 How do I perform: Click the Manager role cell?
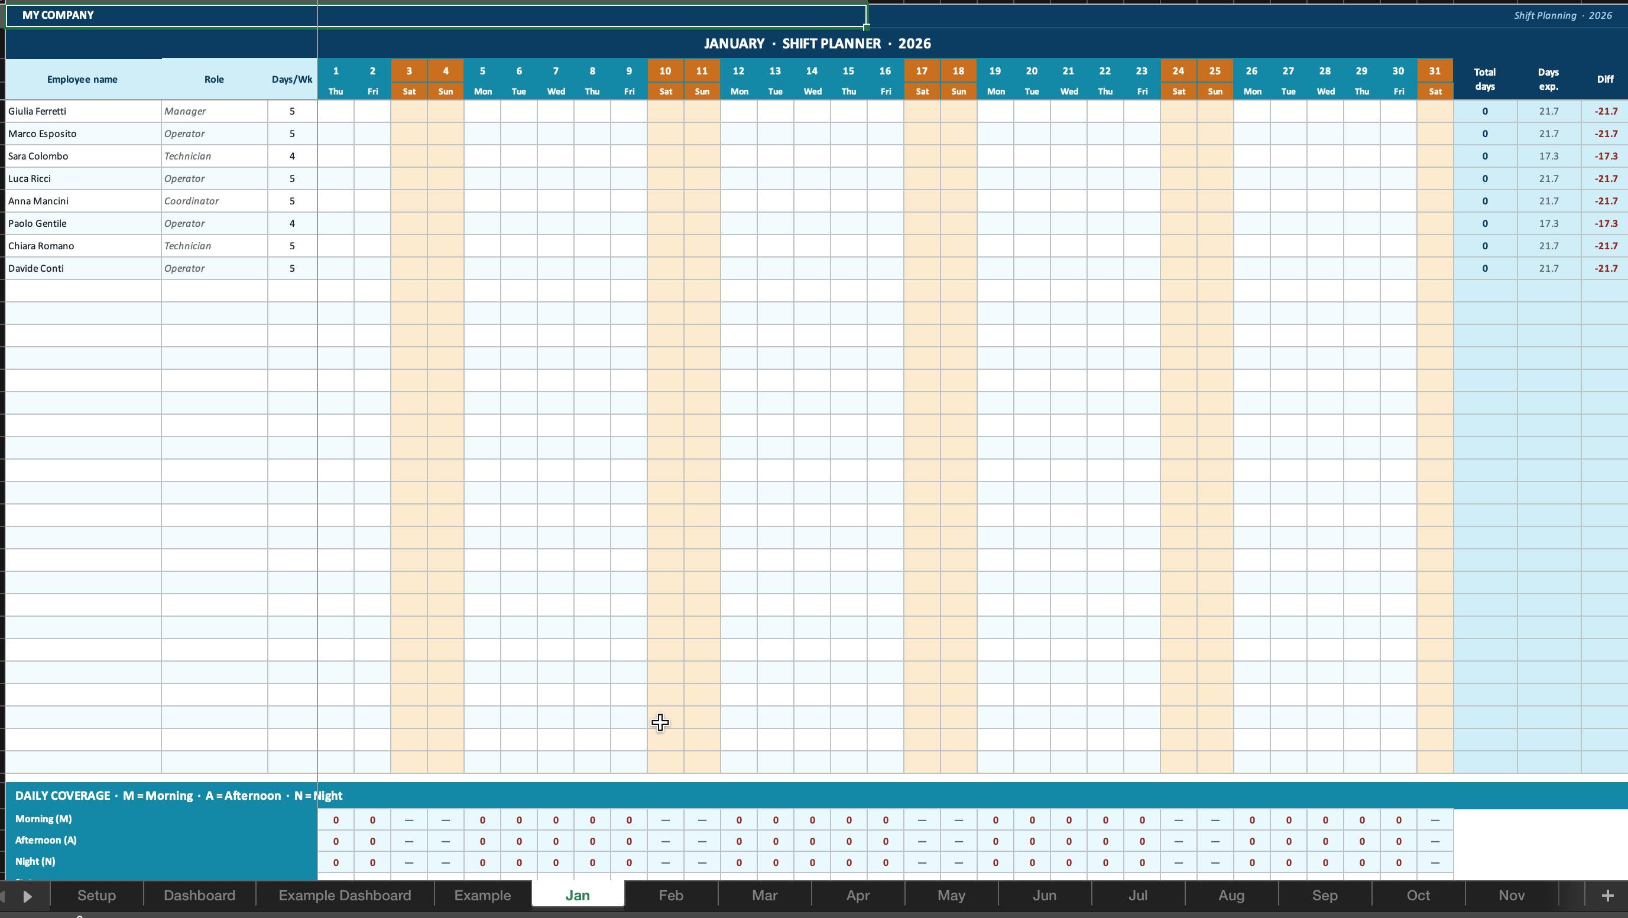pyautogui.click(x=214, y=111)
